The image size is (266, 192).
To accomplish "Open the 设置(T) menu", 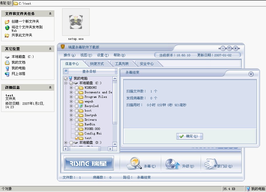I will (103, 55).
